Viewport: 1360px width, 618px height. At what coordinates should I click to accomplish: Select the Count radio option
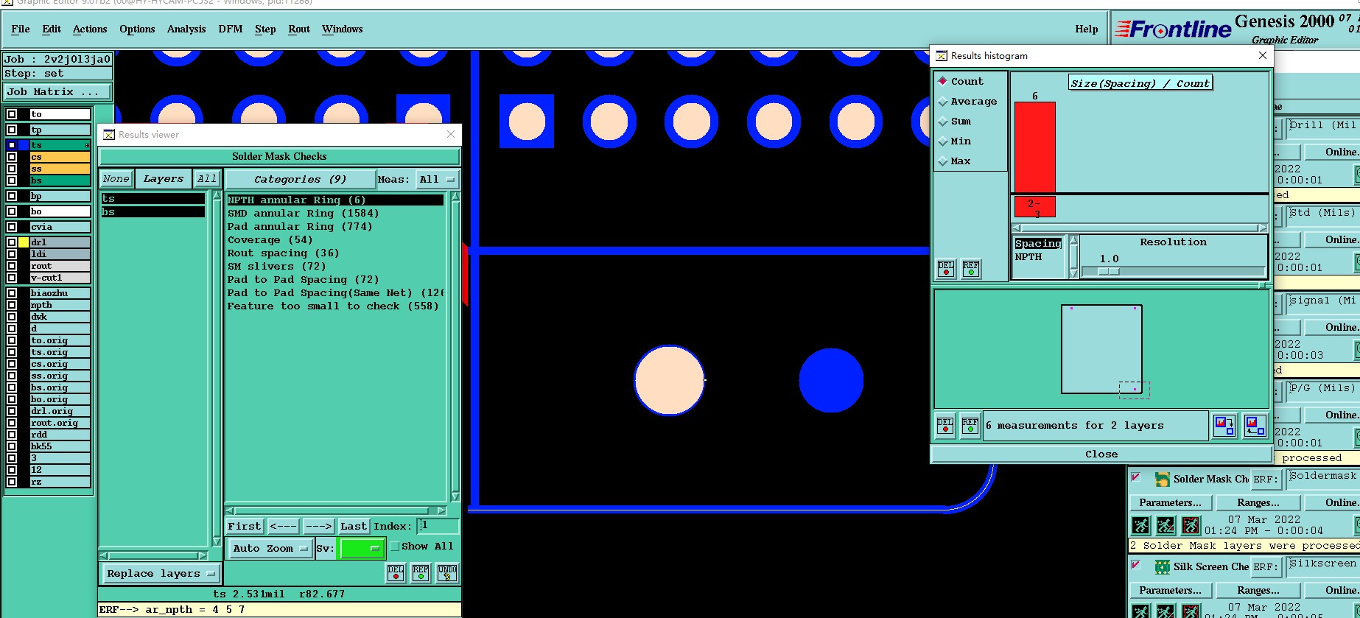[943, 82]
